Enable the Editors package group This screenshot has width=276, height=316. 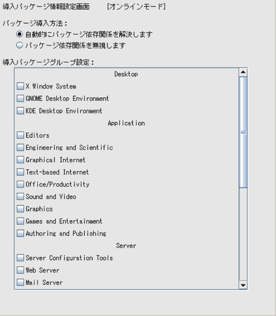20,135
